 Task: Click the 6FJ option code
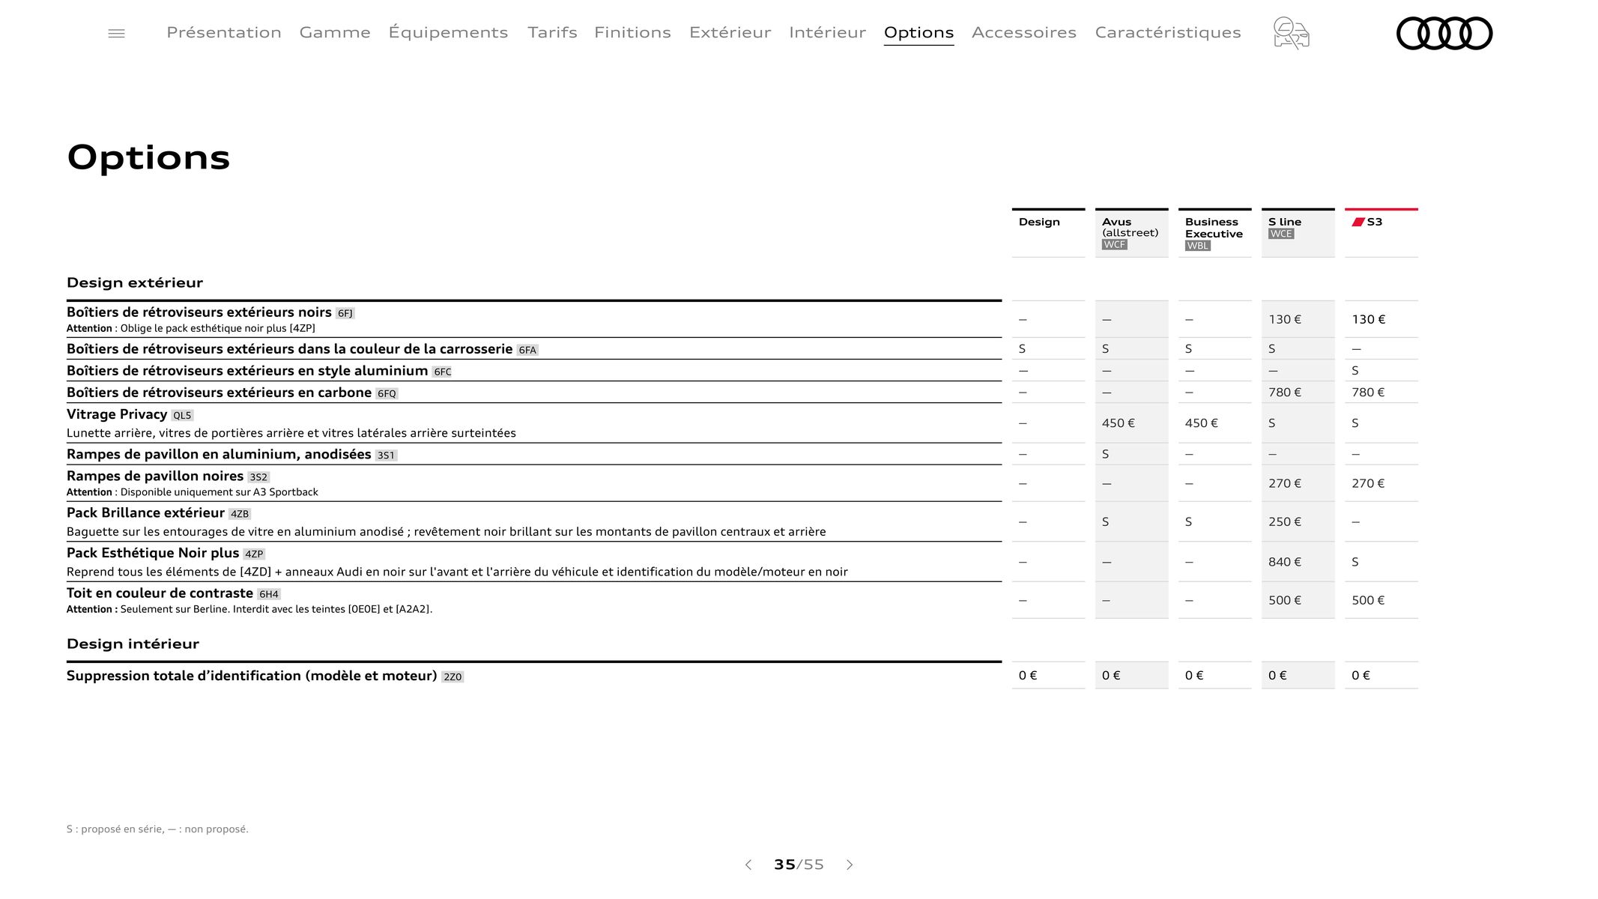[345, 313]
